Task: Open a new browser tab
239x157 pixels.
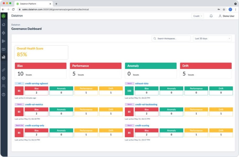Action: (x=56, y=4)
